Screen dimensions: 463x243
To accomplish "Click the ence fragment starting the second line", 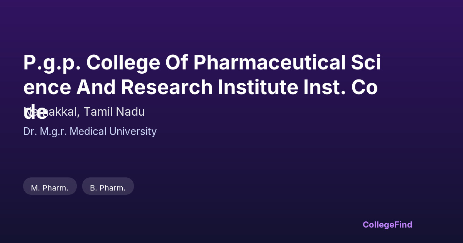I will point(47,87).
